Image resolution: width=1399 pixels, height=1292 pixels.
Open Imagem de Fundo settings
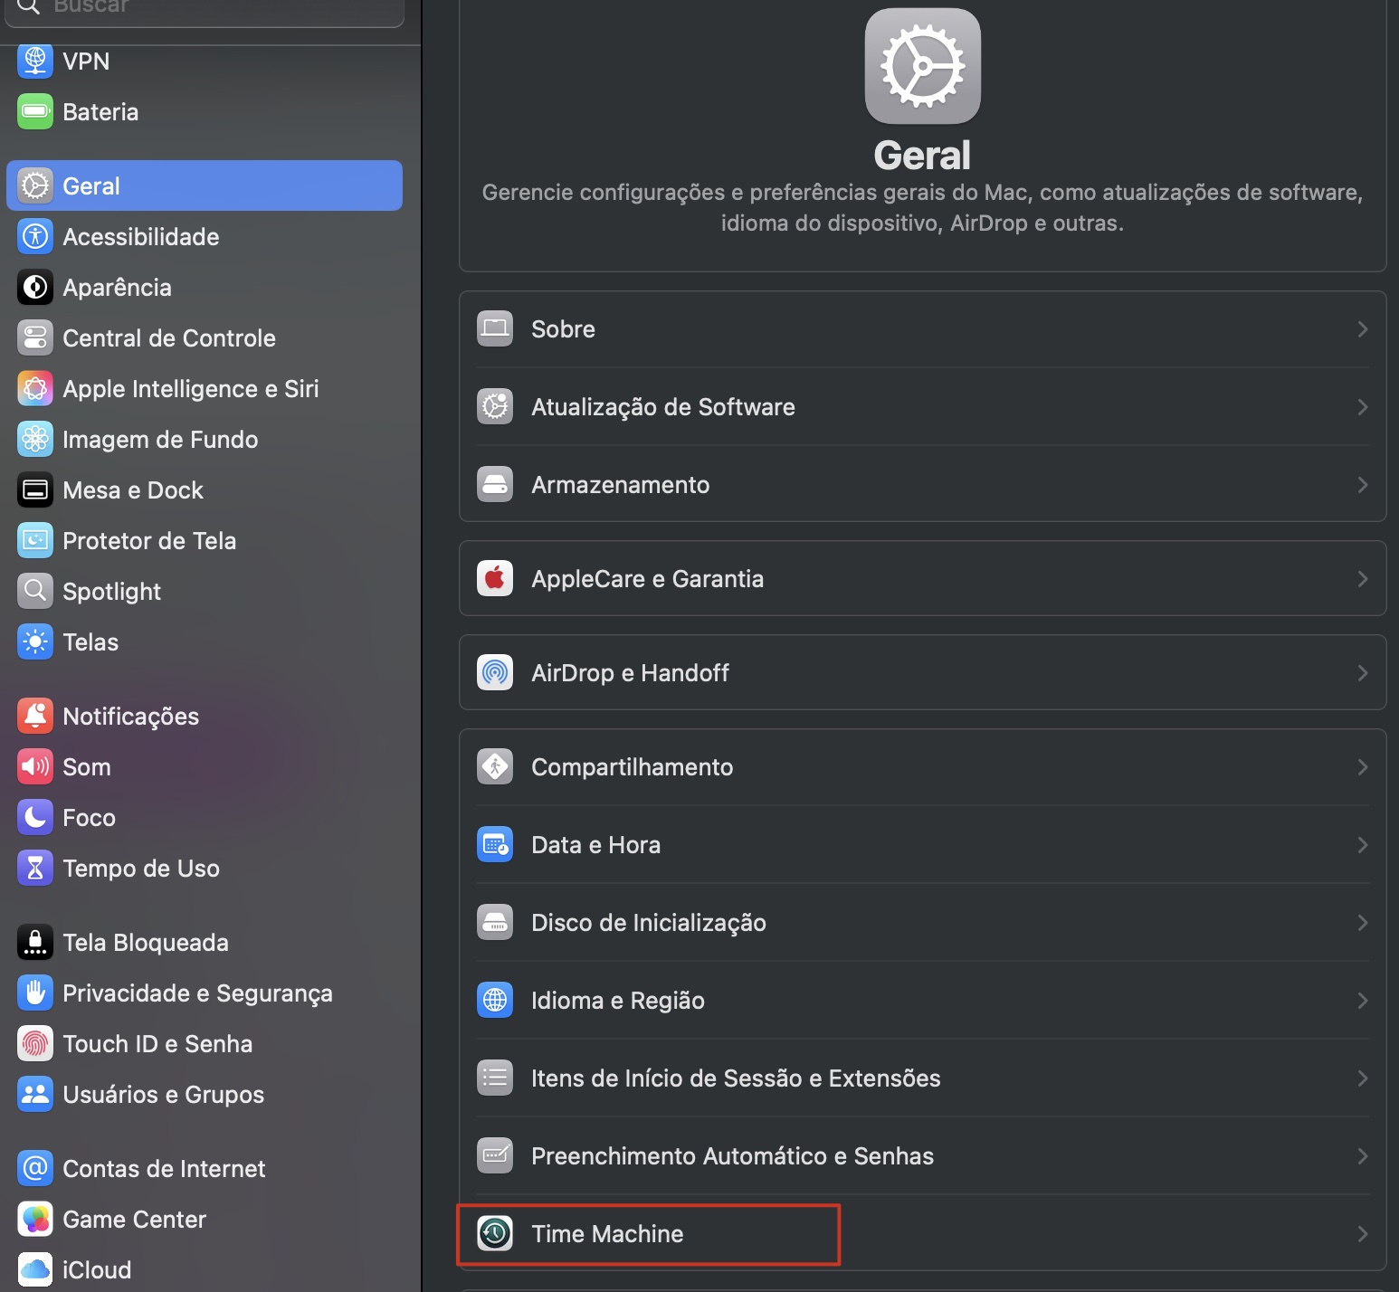pos(34,439)
